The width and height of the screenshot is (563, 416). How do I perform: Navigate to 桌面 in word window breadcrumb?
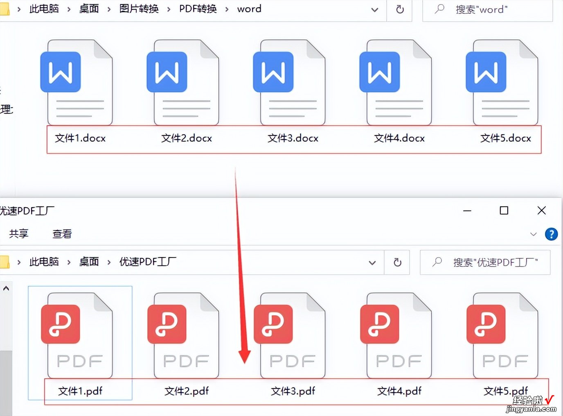click(89, 9)
